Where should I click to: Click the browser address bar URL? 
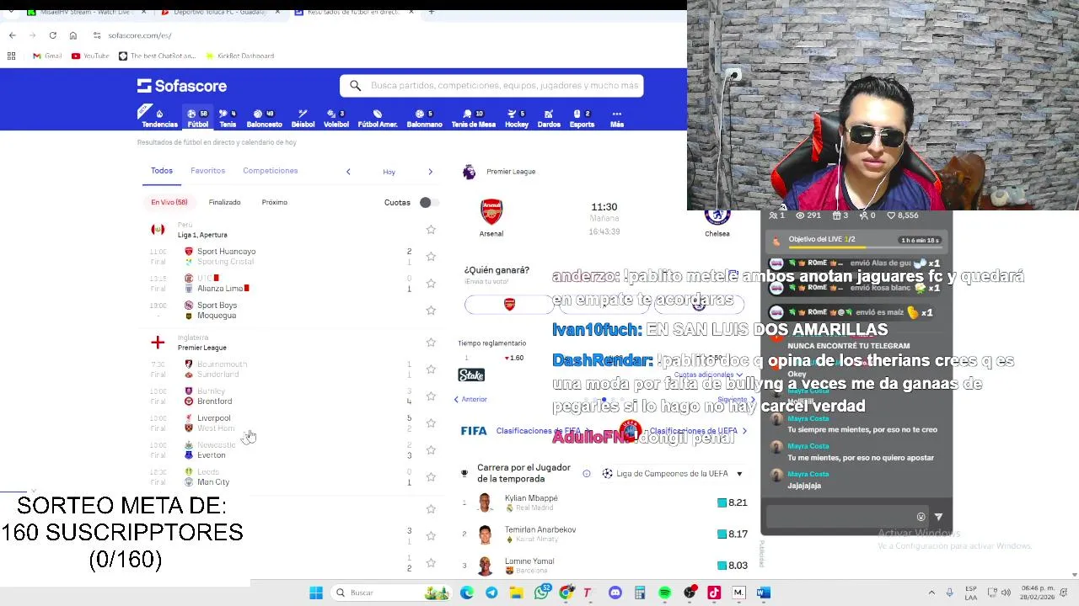140,35
